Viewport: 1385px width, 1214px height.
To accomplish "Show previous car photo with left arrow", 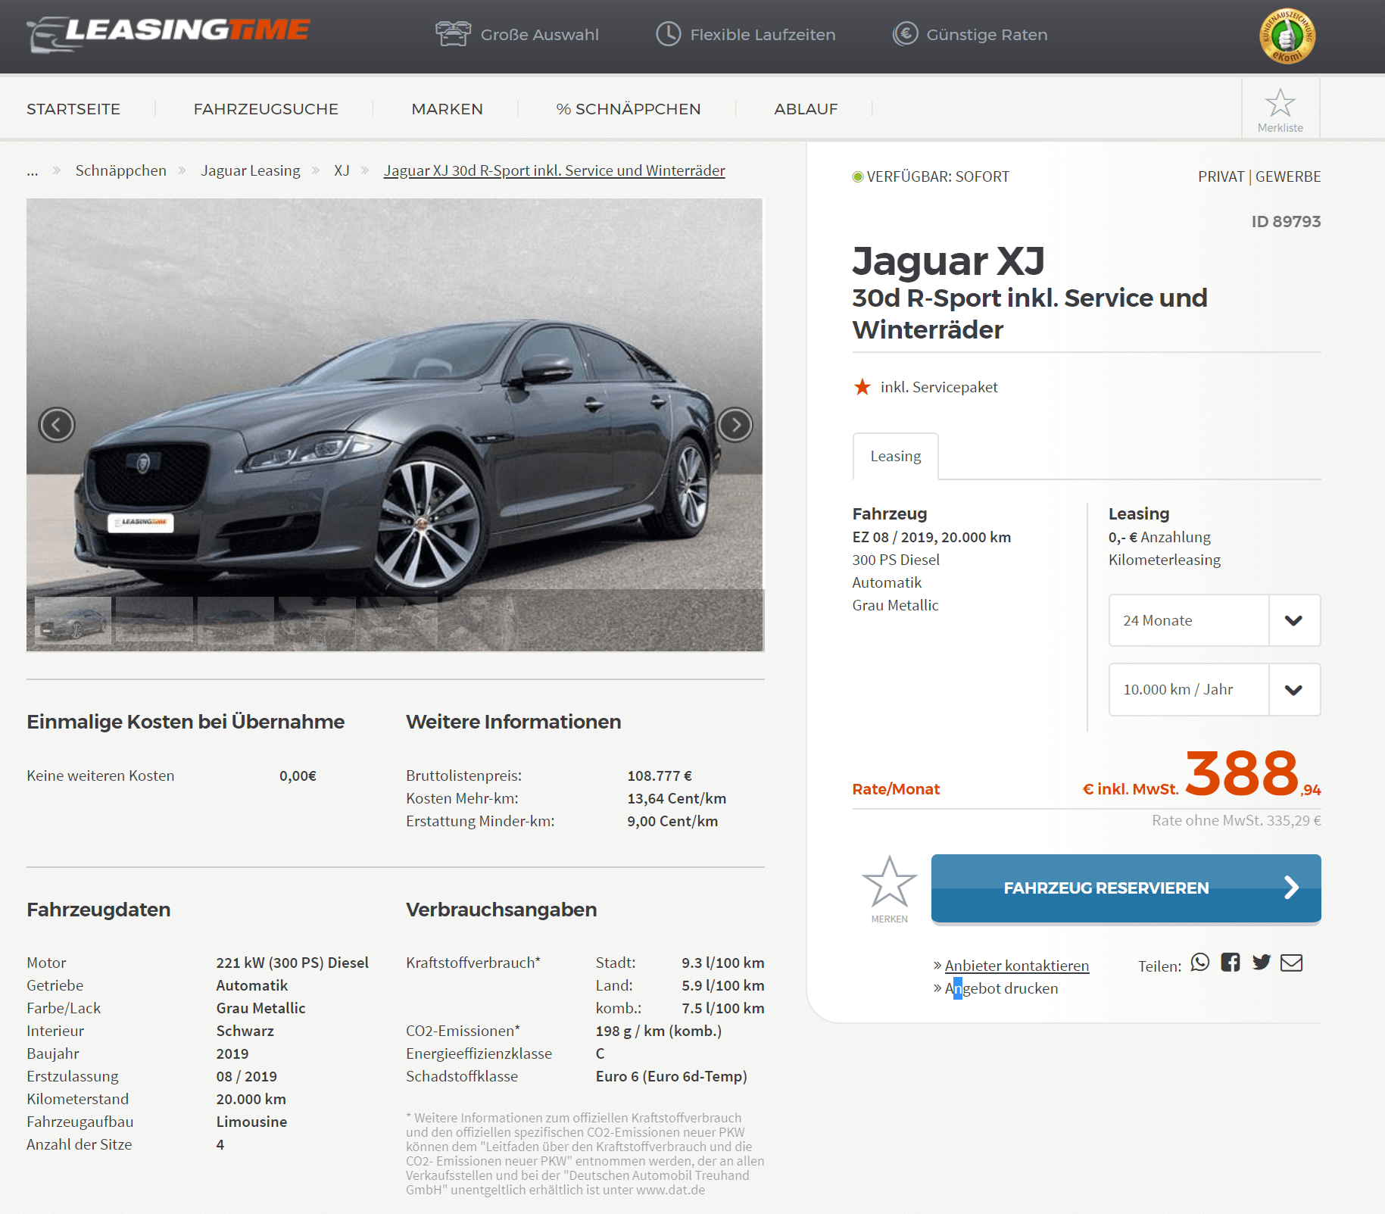I will [x=57, y=425].
